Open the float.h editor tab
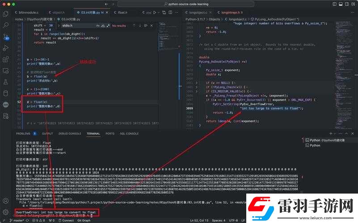 (121, 12)
